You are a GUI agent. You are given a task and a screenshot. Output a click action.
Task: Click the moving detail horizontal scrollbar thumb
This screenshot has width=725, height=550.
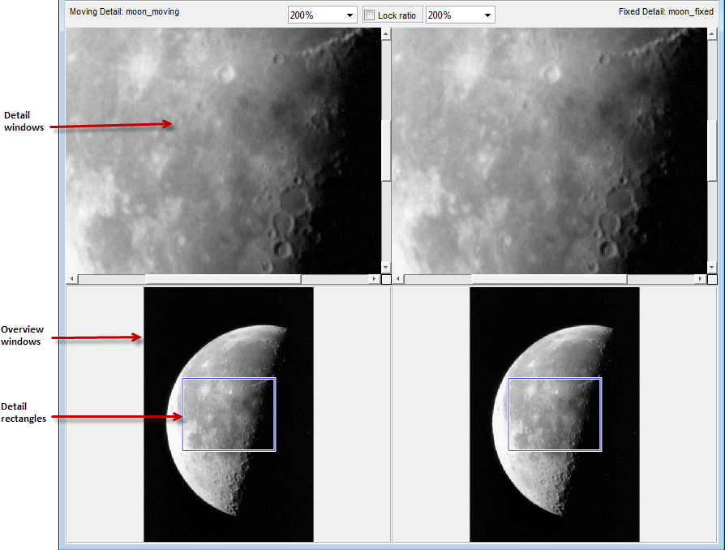point(223,279)
